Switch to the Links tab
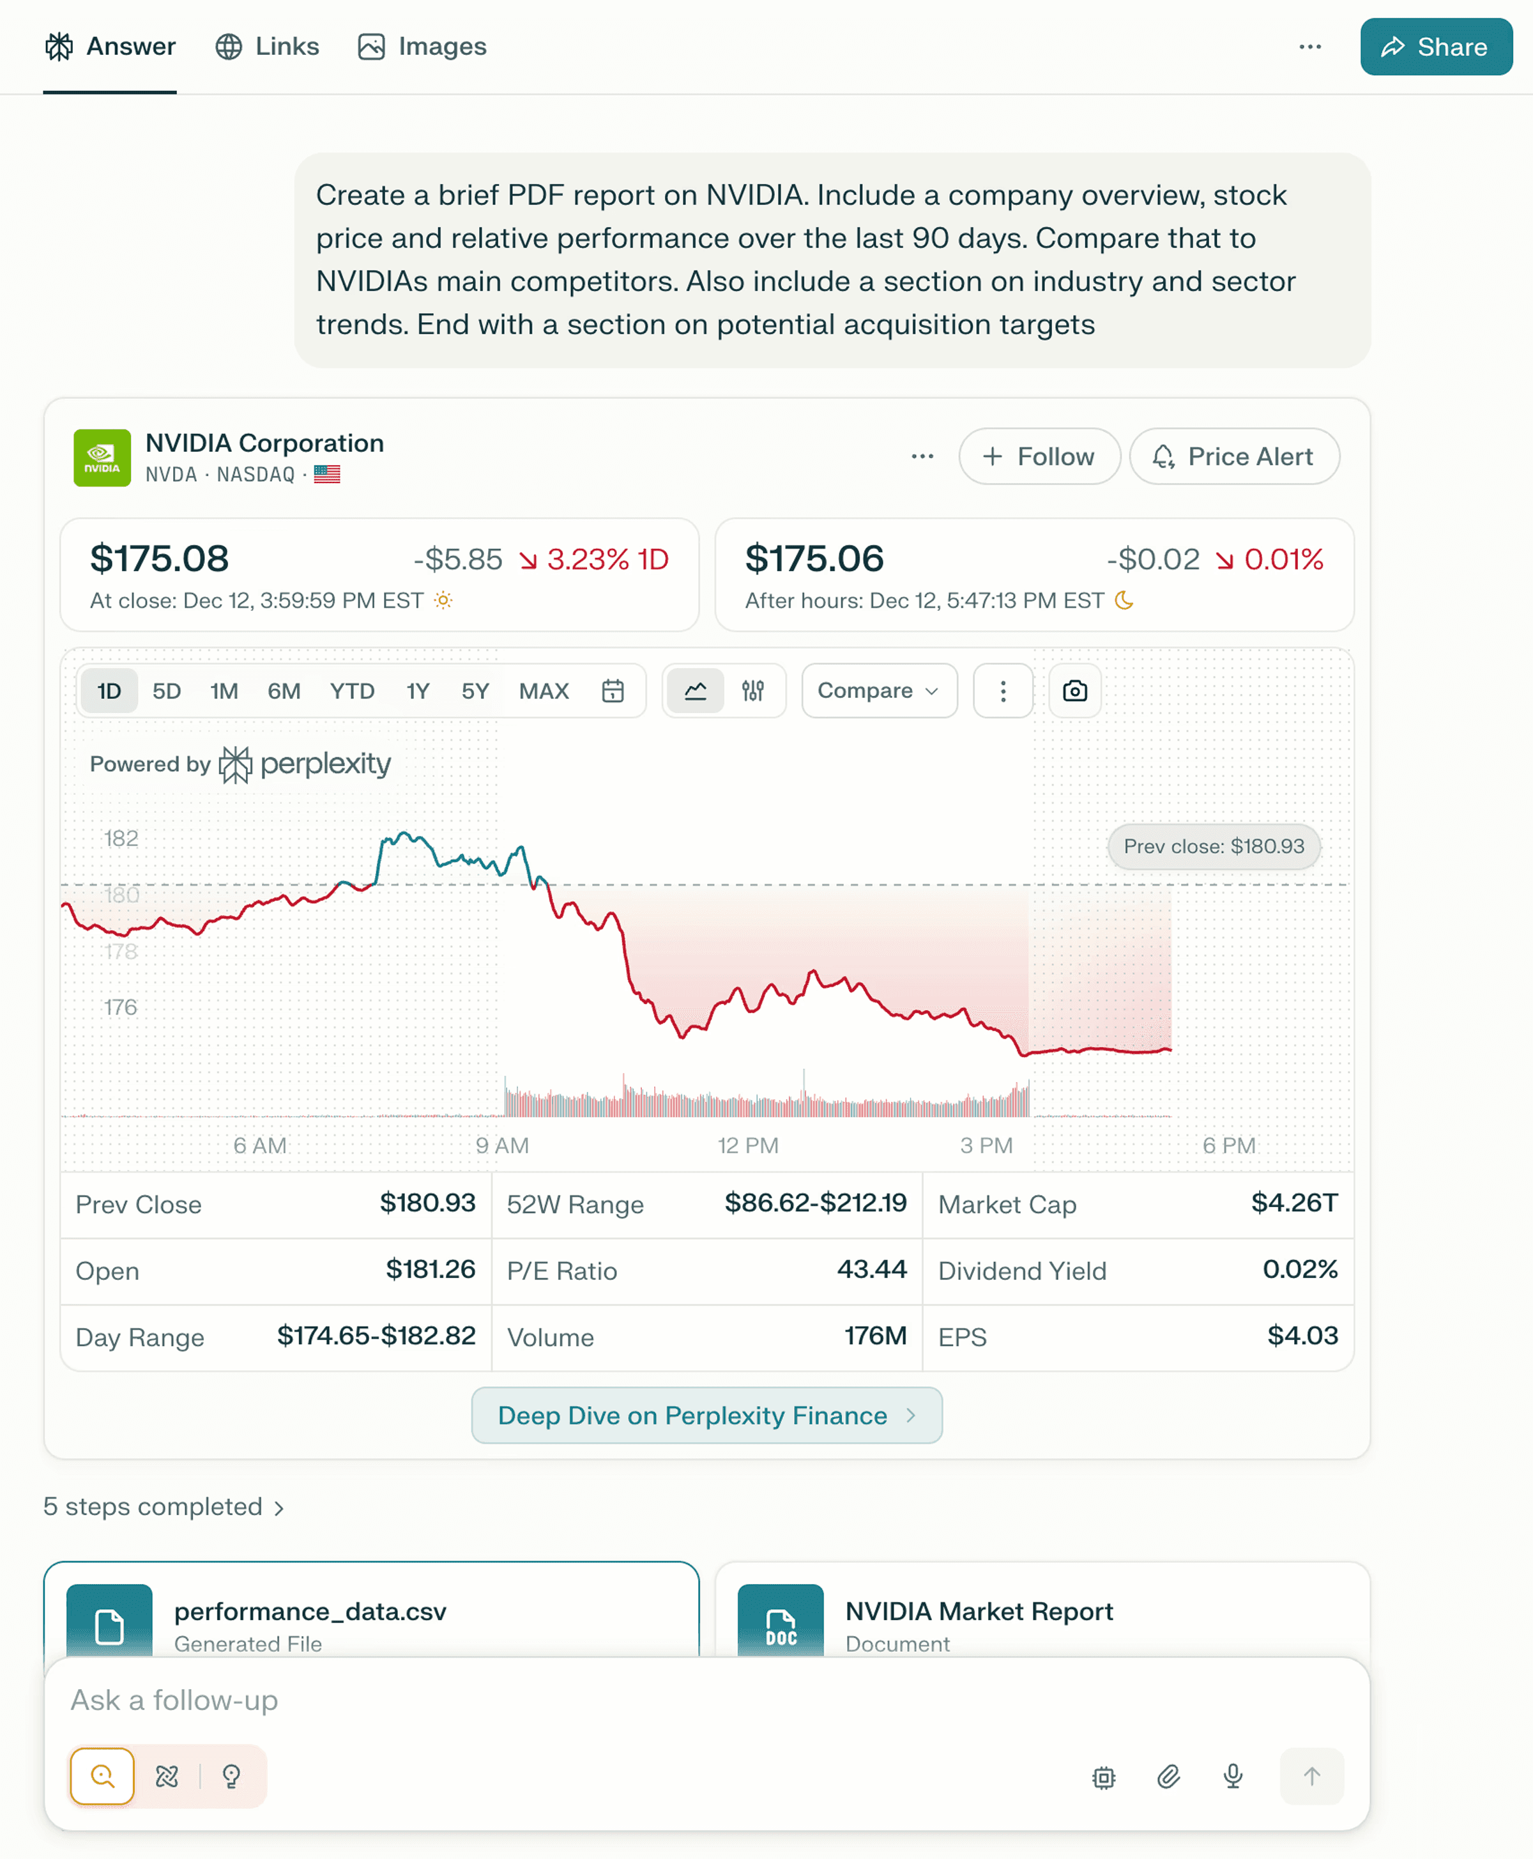 [268, 46]
